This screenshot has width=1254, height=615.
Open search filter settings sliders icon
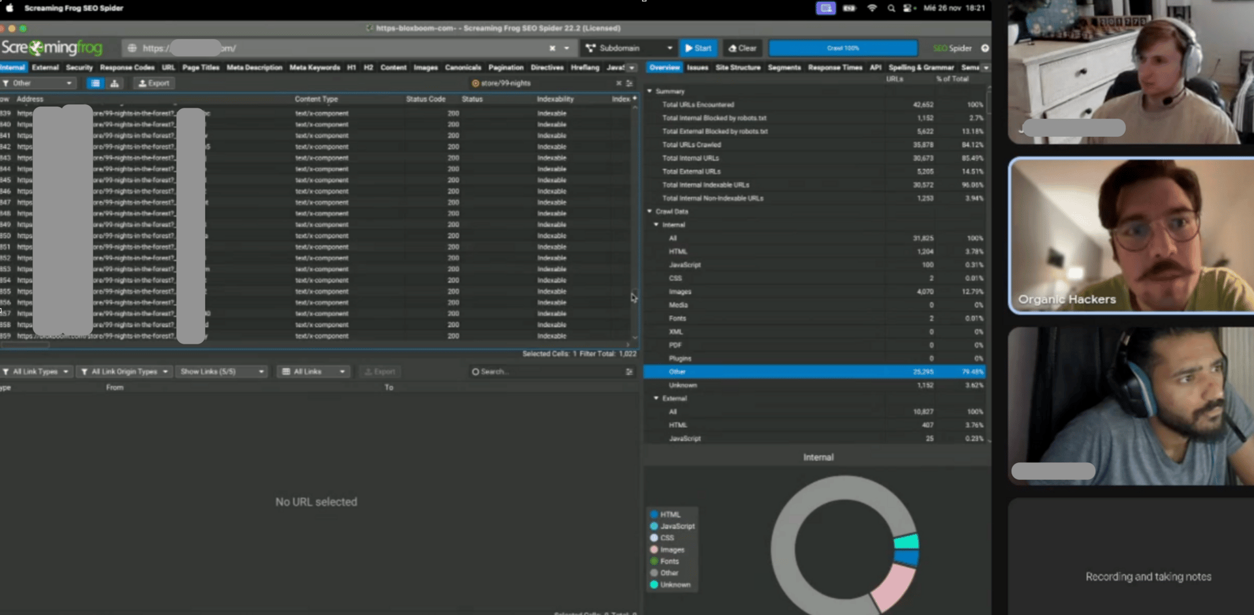(630, 83)
